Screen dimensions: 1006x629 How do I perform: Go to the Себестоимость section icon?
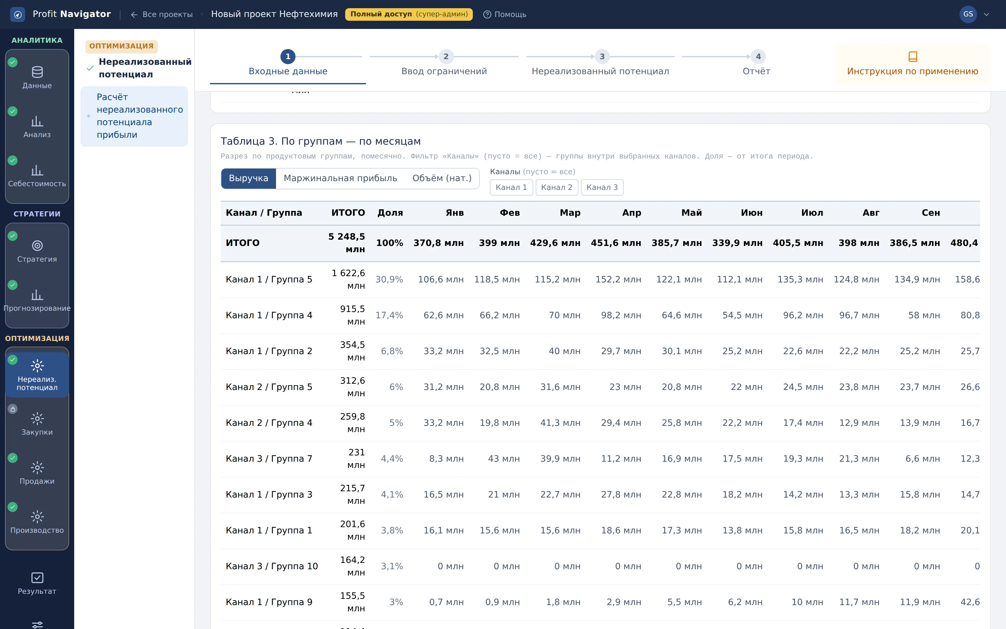tap(37, 170)
